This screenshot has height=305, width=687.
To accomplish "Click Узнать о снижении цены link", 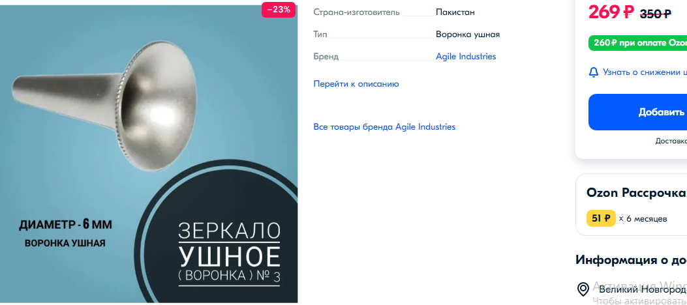I will pyautogui.click(x=645, y=72).
